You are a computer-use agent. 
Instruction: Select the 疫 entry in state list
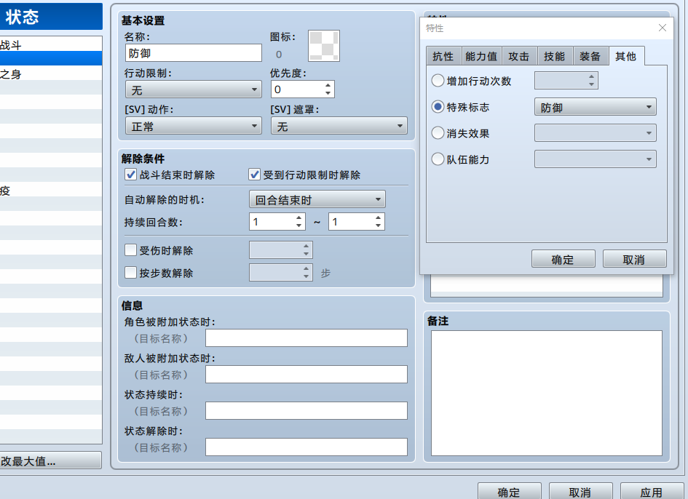click(51, 189)
